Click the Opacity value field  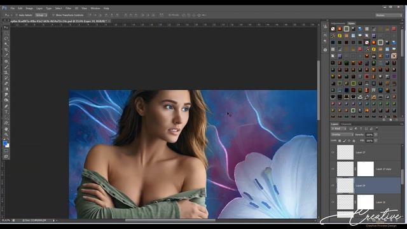pyautogui.click(x=369, y=135)
